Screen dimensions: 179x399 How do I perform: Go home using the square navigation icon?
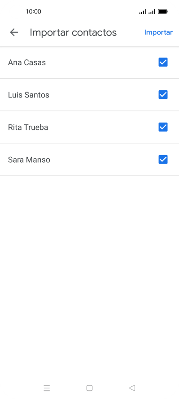(89, 388)
